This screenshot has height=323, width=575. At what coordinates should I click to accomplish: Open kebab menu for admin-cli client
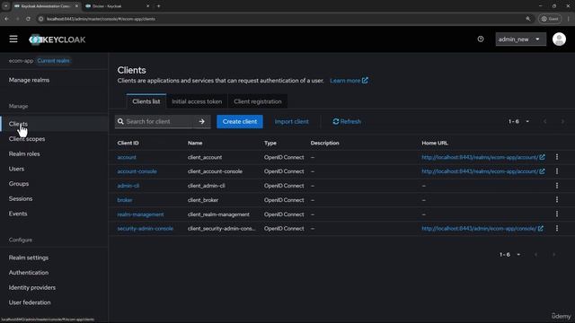tap(557, 186)
